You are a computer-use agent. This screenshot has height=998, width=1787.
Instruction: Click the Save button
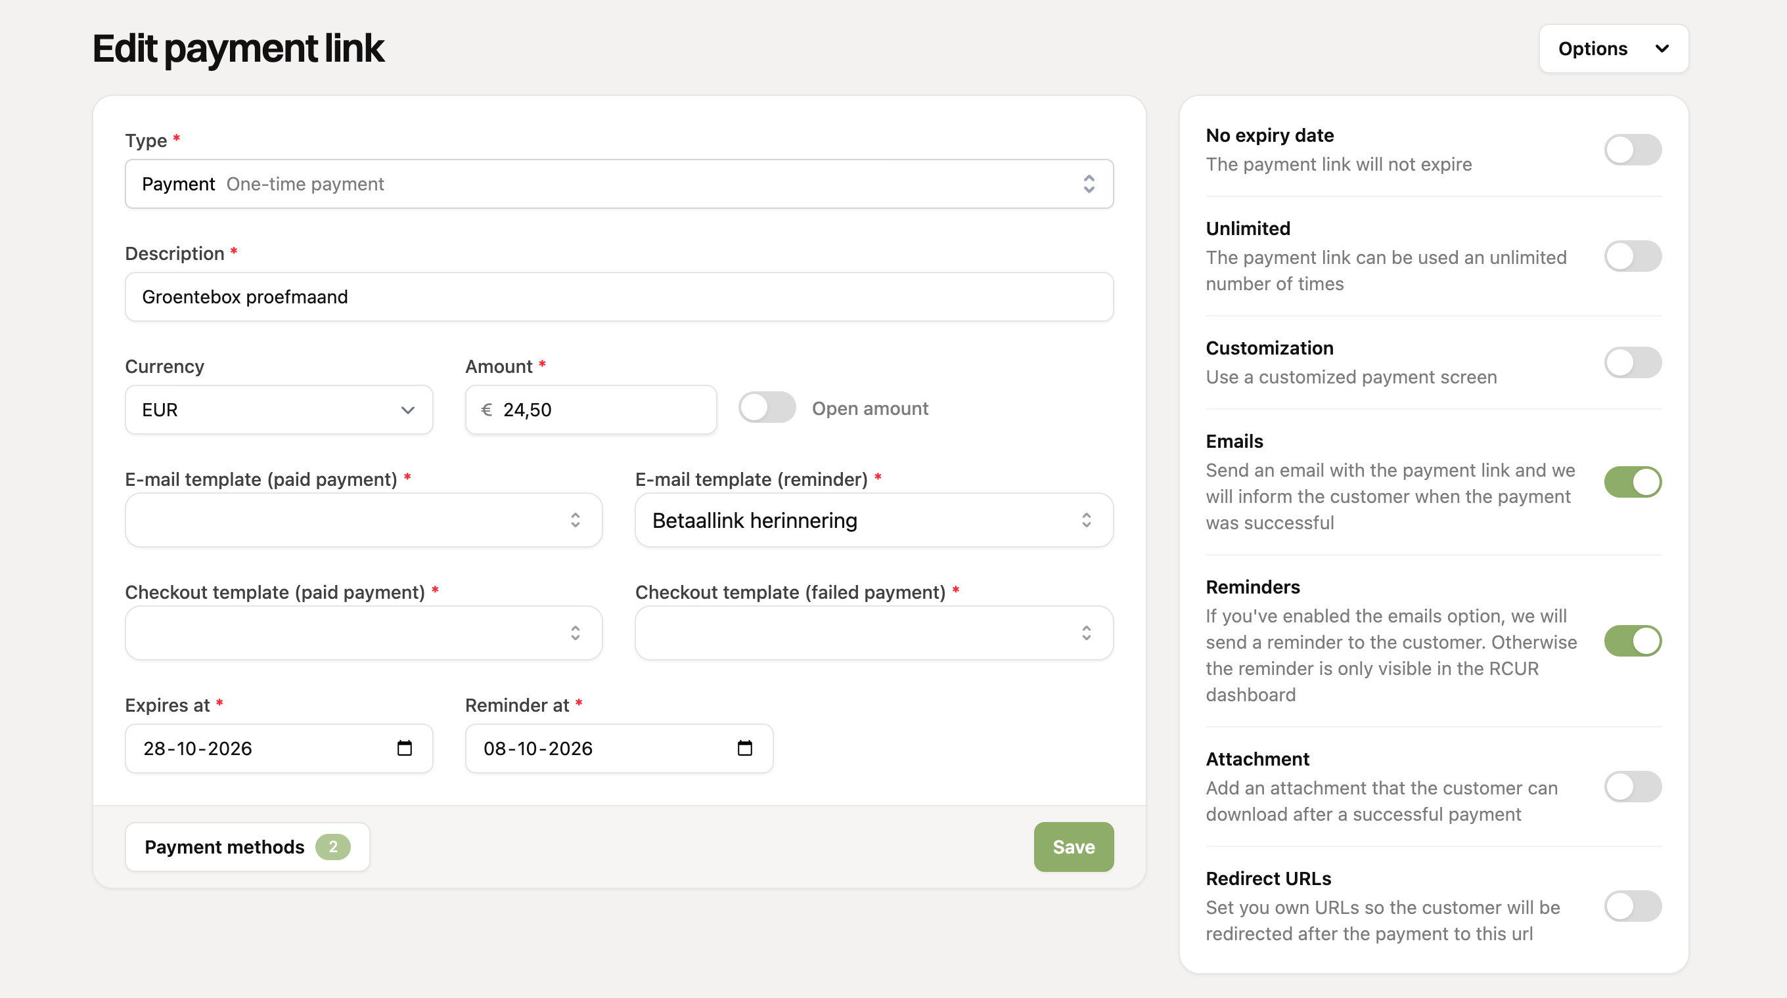pos(1073,847)
